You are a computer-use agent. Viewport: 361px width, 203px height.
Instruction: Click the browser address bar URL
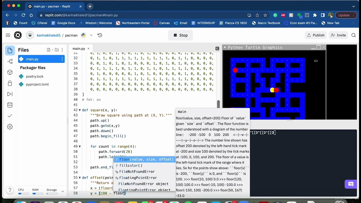click(82, 15)
